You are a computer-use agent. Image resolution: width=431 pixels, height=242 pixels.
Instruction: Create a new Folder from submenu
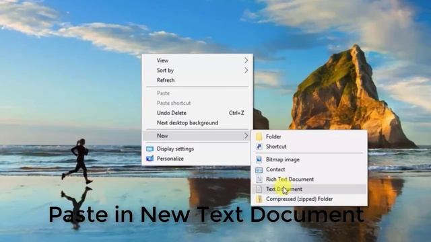[x=309, y=136]
